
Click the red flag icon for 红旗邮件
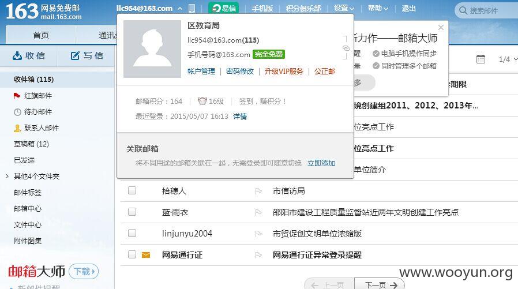click(17, 96)
